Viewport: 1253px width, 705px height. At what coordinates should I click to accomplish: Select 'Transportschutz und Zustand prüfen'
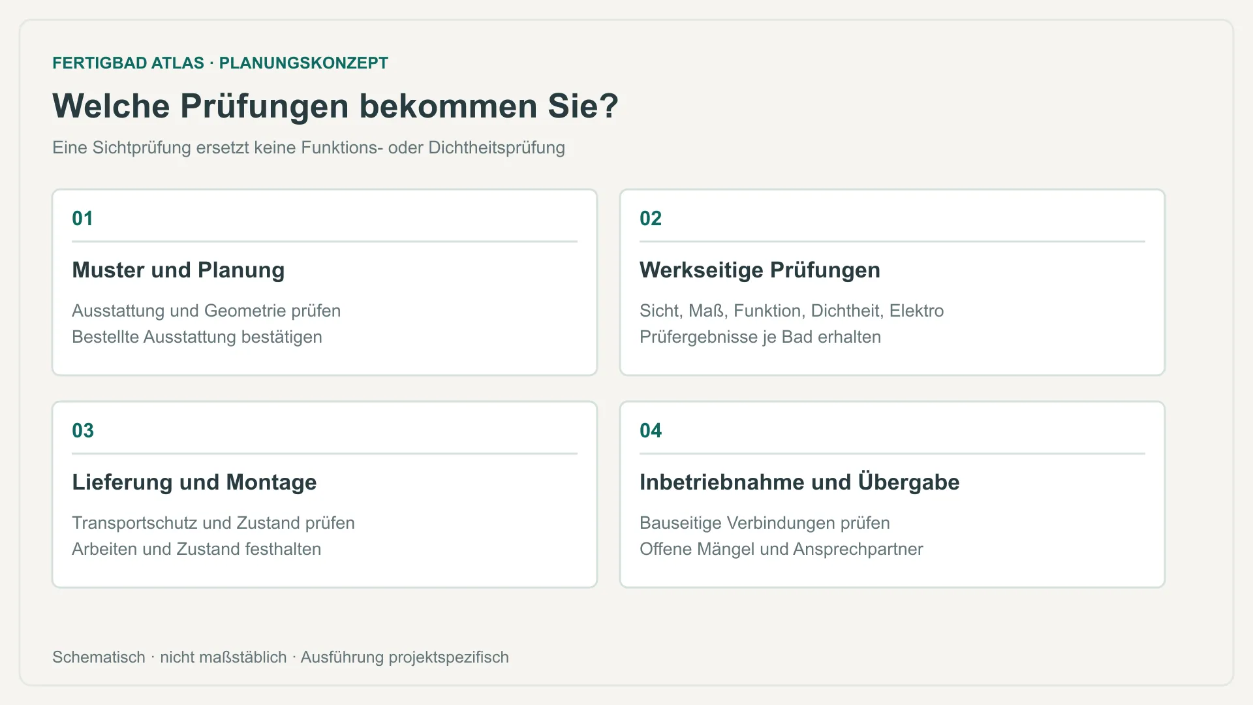(213, 523)
